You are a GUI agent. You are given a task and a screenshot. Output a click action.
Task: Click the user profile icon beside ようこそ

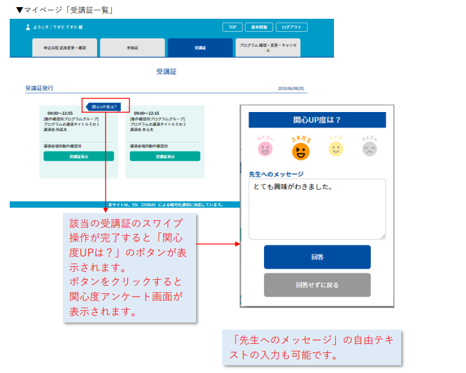pos(28,27)
